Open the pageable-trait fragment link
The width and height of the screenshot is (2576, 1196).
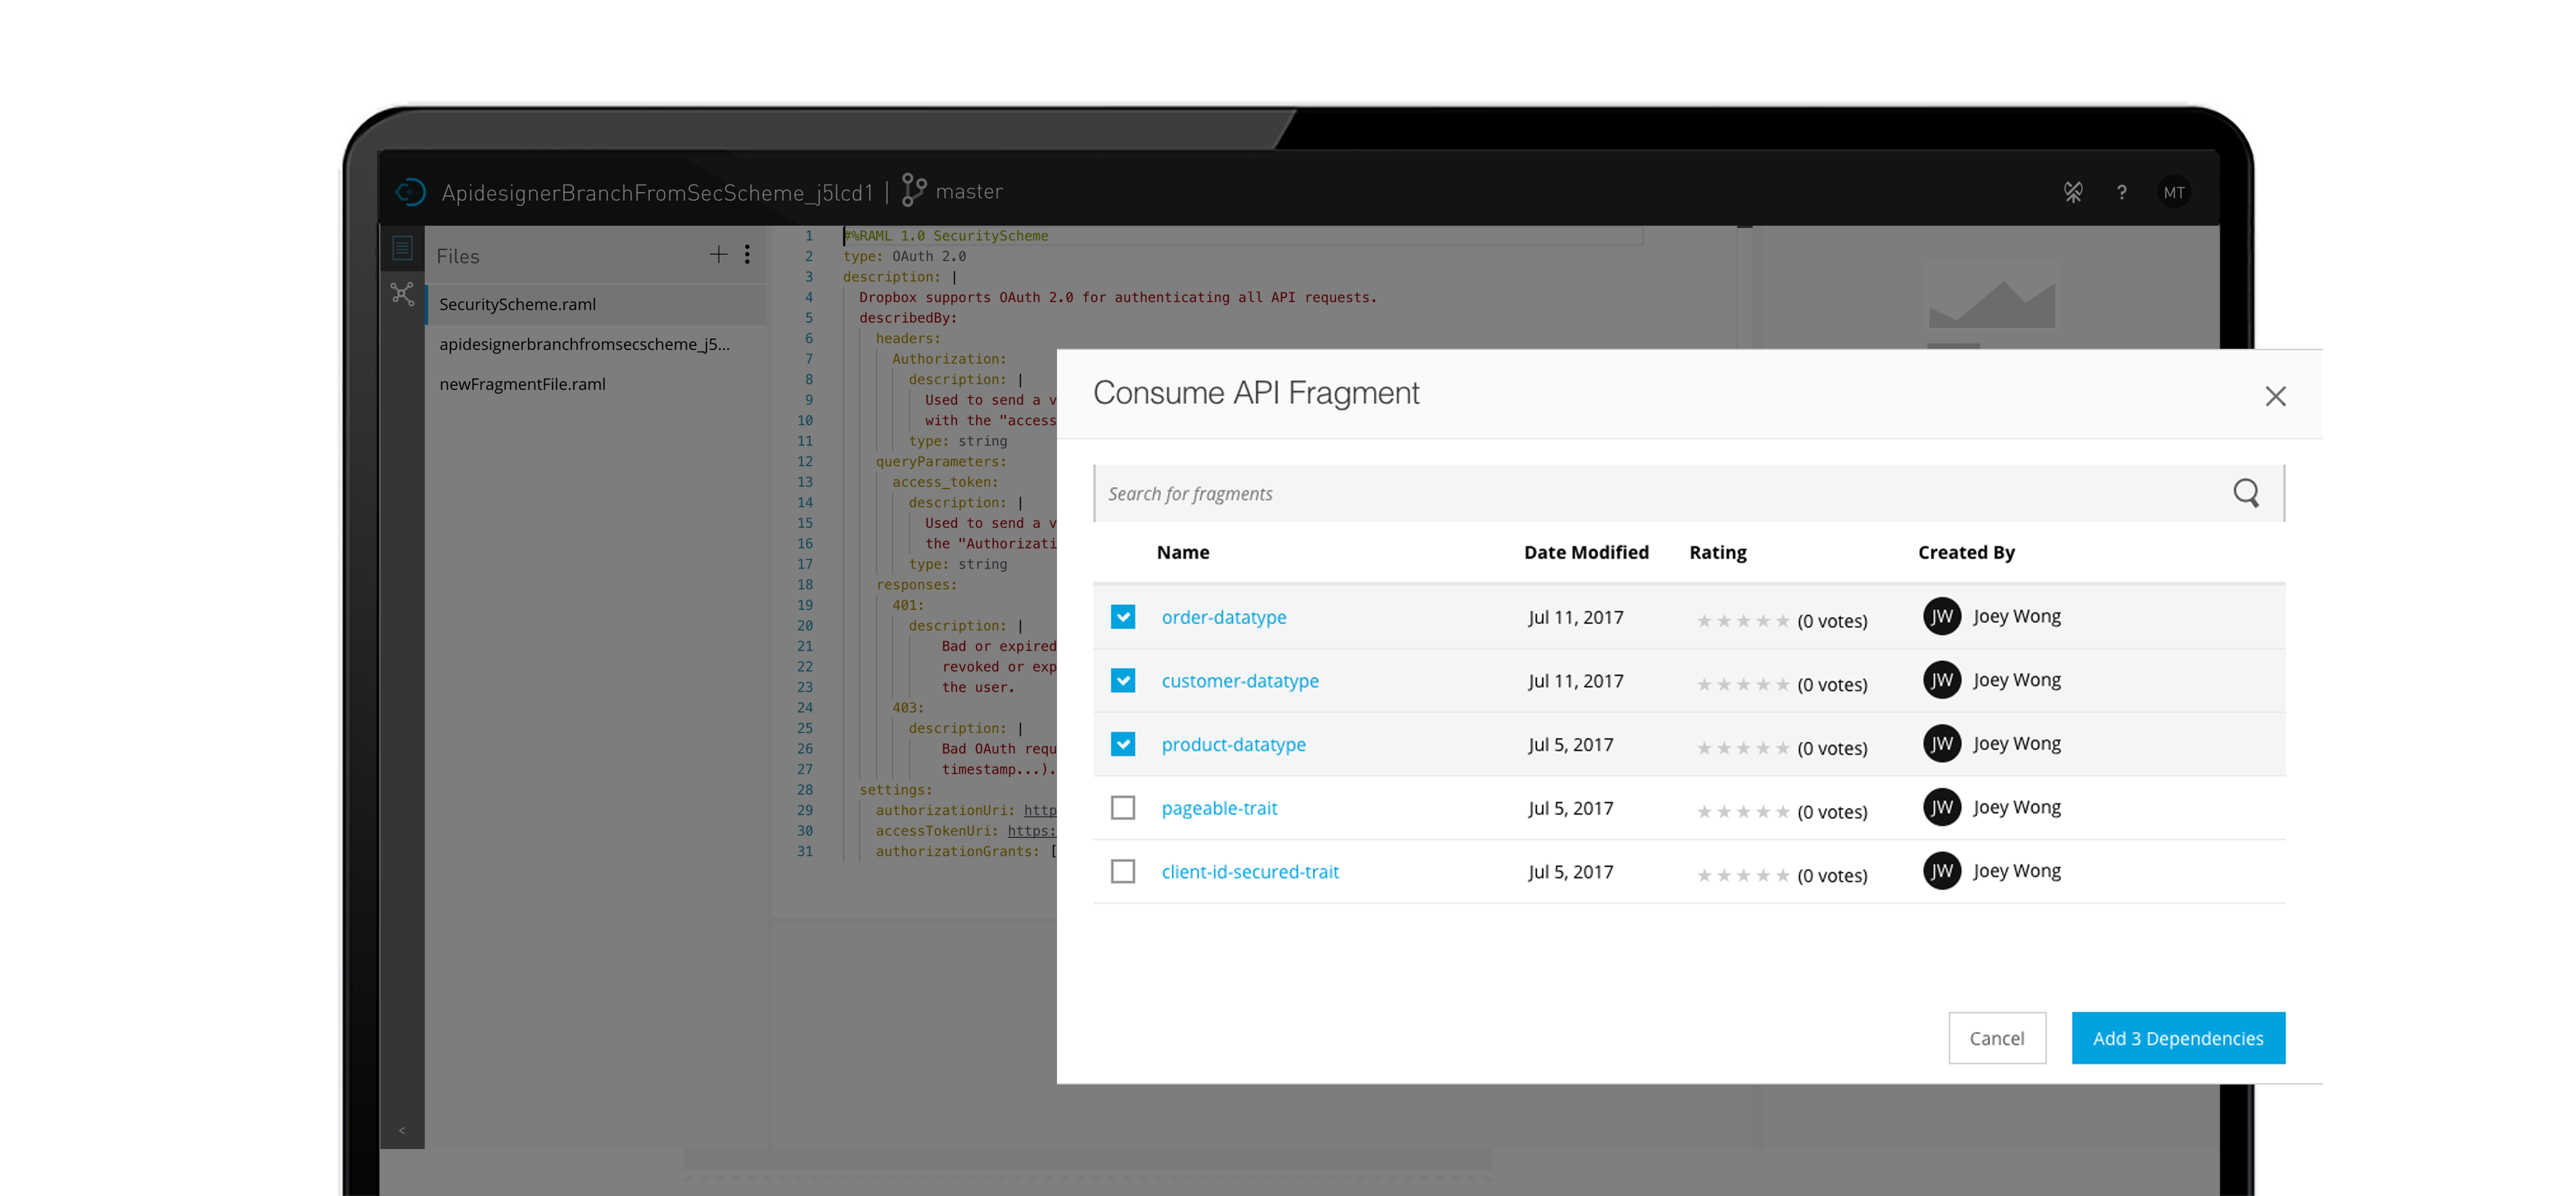coord(1219,808)
